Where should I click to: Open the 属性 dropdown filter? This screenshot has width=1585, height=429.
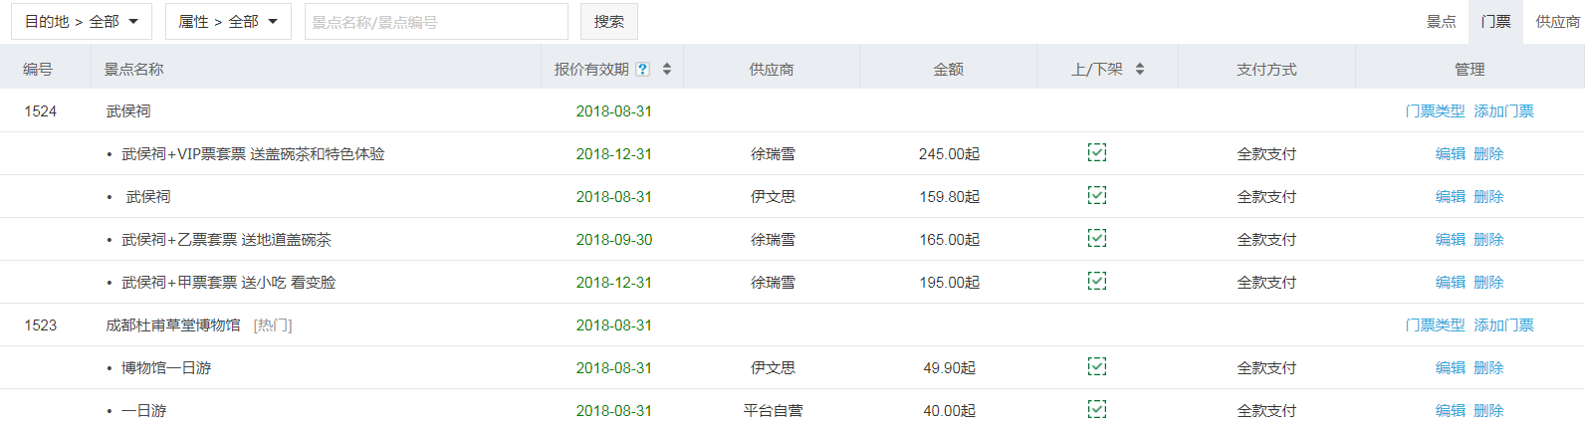pyautogui.click(x=228, y=22)
